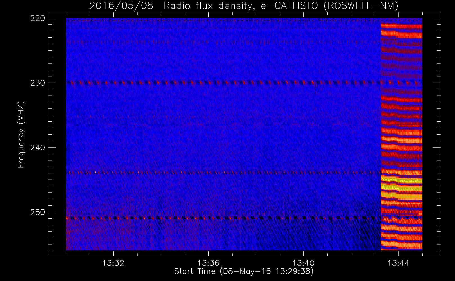
Task: Click the 230 frequency tick label
Action: (x=38, y=83)
